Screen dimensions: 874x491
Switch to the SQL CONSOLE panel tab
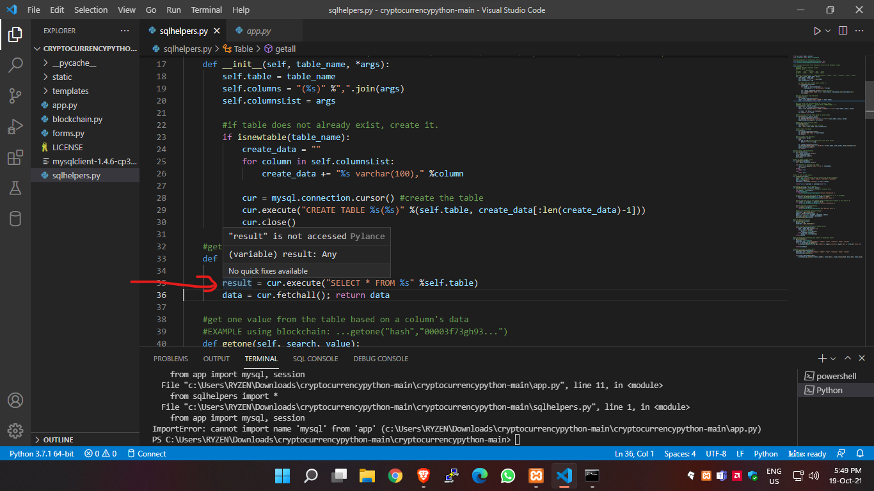pos(315,359)
